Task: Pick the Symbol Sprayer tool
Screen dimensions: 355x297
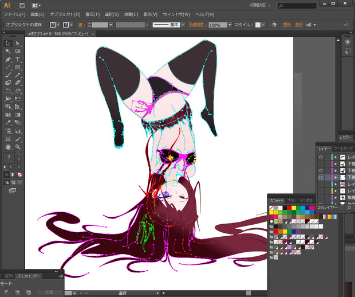Action: (8, 131)
